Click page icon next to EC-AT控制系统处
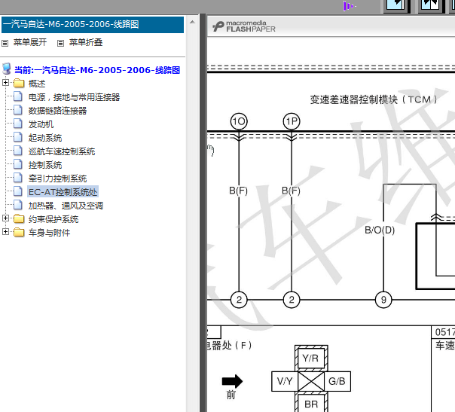 tap(18, 191)
